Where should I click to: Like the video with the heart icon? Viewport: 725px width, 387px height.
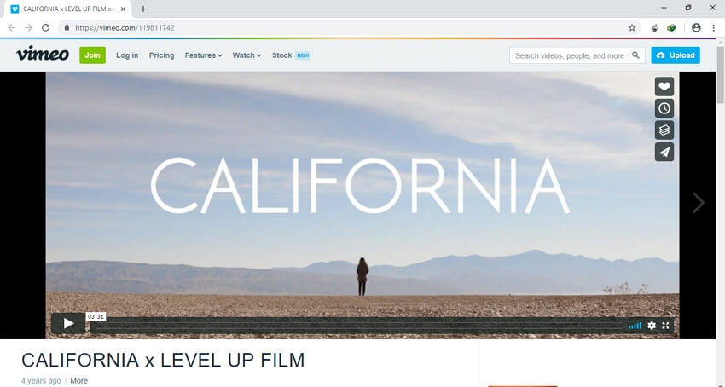point(664,86)
